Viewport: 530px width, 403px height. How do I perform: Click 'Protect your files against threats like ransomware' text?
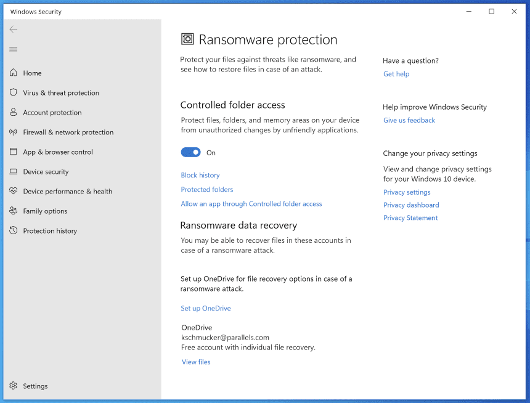[268, 64]
